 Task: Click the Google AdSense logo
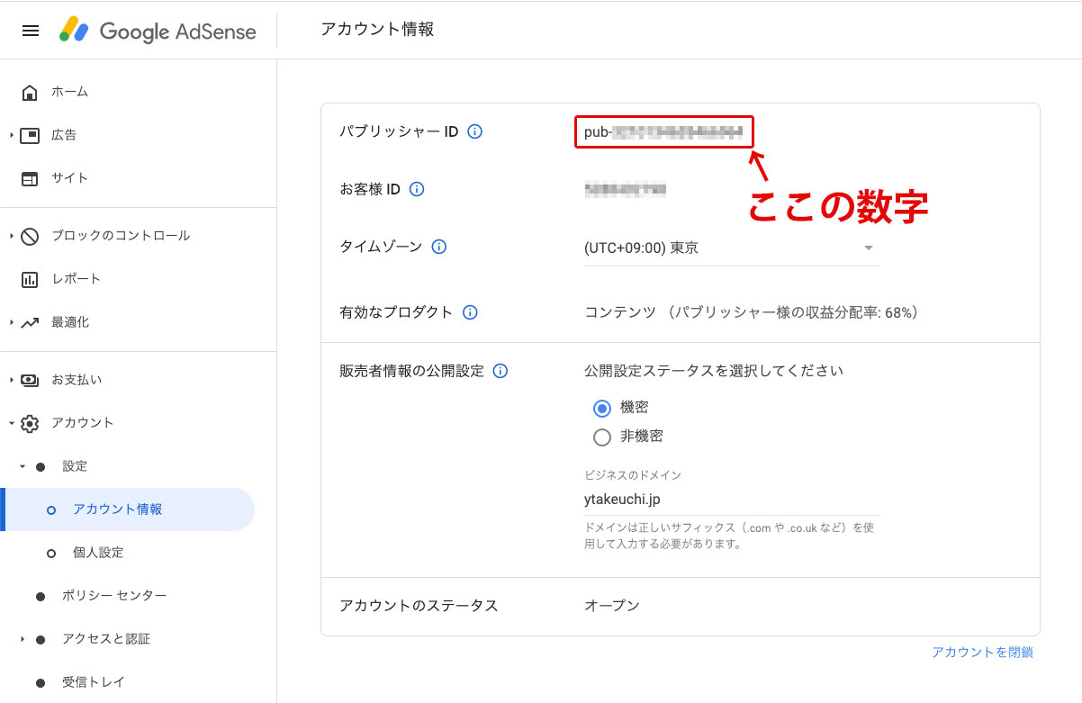pos(158,31)
